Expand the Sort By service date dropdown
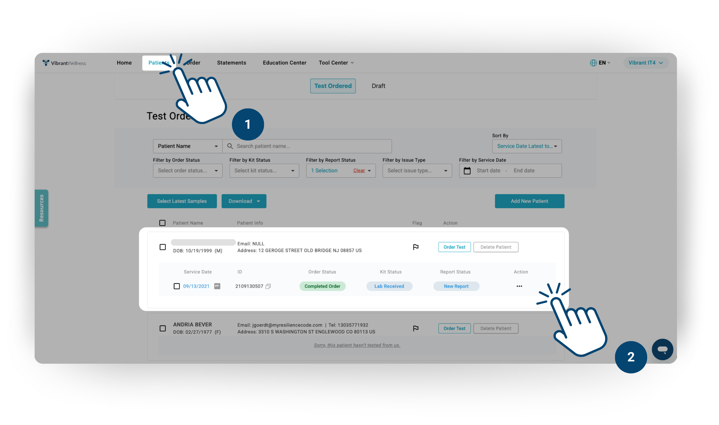The width and height of the screenshot is (719, 425). 527,146
